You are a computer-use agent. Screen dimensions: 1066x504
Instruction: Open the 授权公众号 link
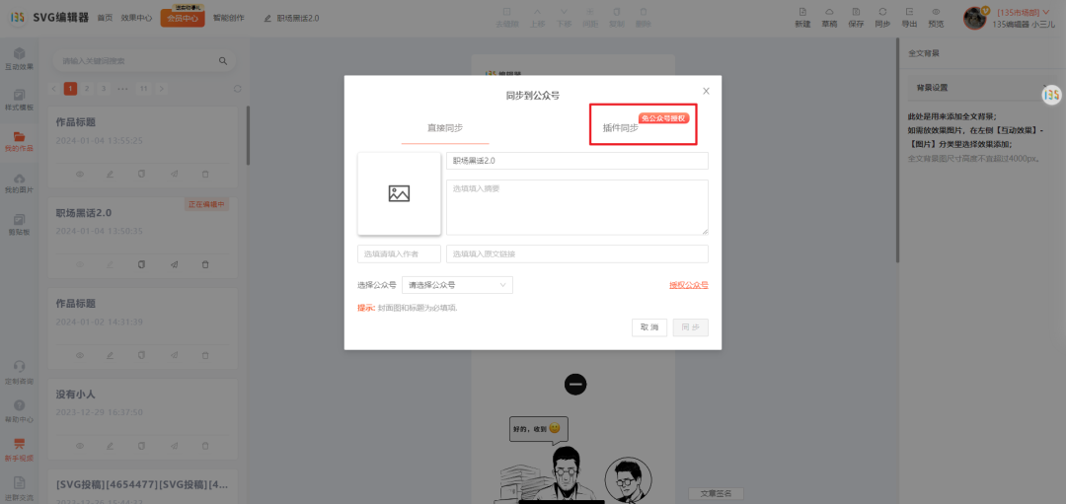click(688, 285)
